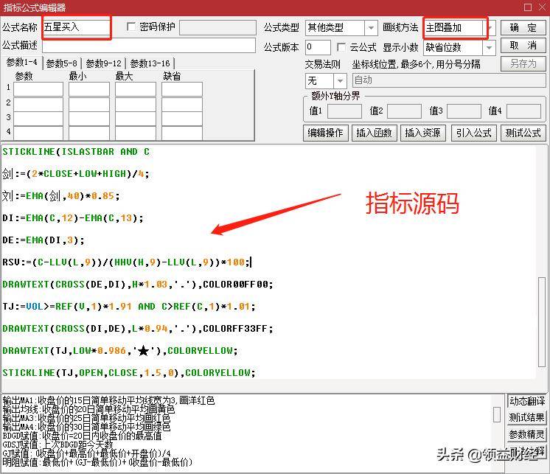Click the 引入公式 button
Image resolution: width=550 pixels, height=474 pixels.
coord(474,133)
